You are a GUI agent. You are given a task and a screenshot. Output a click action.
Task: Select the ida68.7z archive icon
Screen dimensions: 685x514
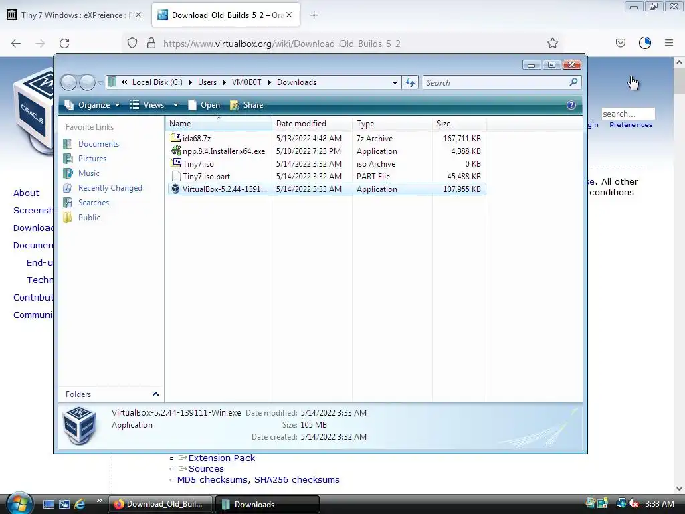coord(176,138)
